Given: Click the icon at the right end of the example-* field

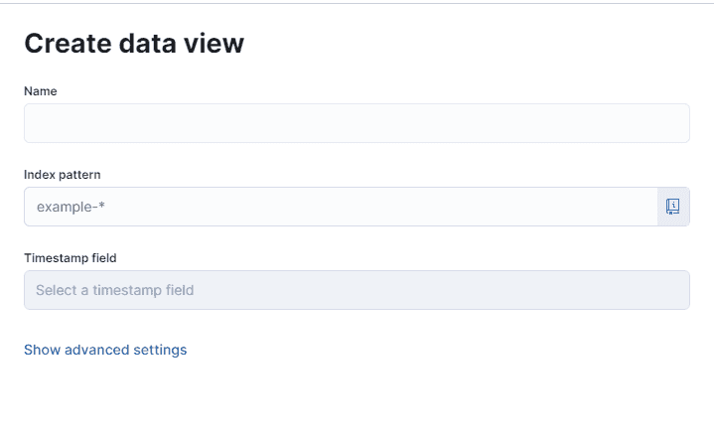Looking at the screenshot, I should [x=673, y=207].
